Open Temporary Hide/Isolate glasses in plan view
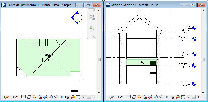 pos(57,97)
